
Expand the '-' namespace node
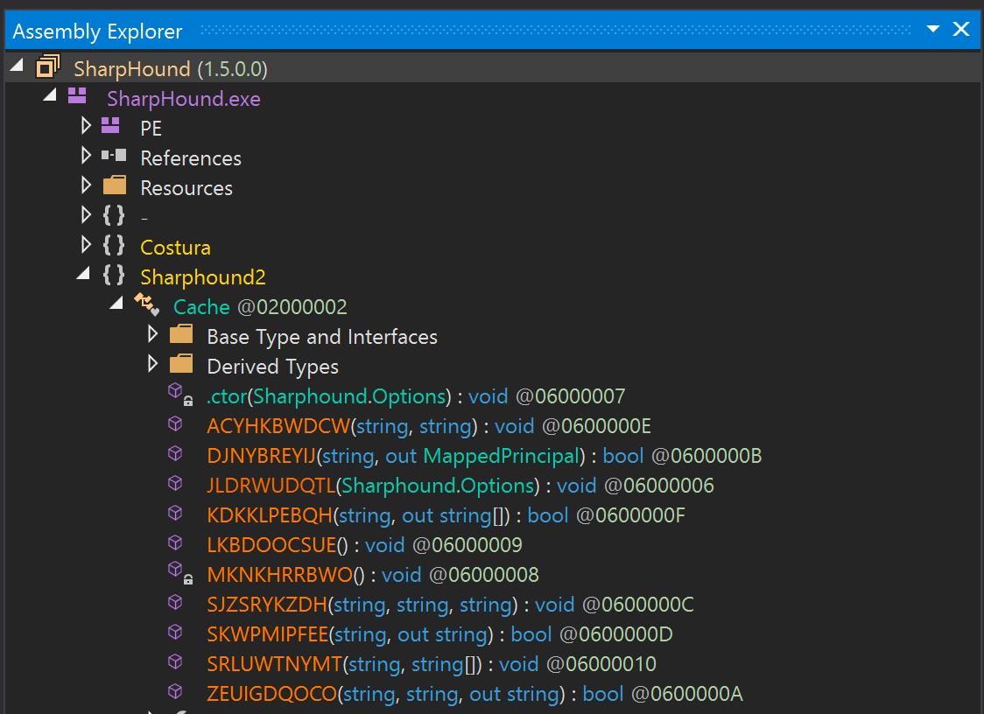[x=86, y=214]
